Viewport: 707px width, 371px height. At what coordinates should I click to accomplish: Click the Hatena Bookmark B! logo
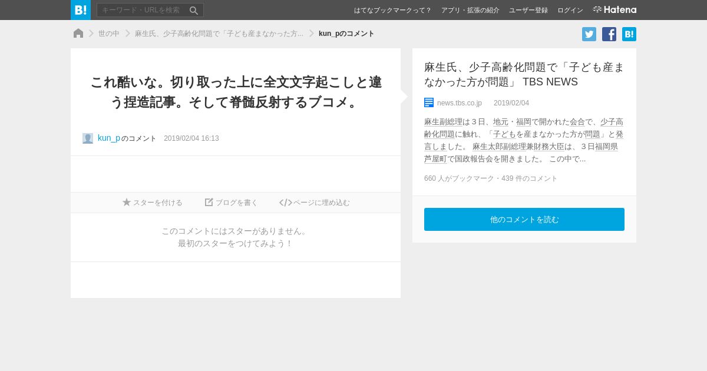click(81, 10)
